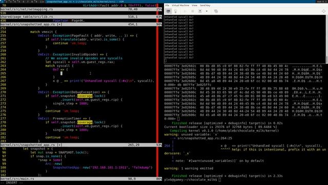This screenshot has height=185, width=328.
Task: Open shutdown options dropdown arrow
Action: [x=207, y=11]
